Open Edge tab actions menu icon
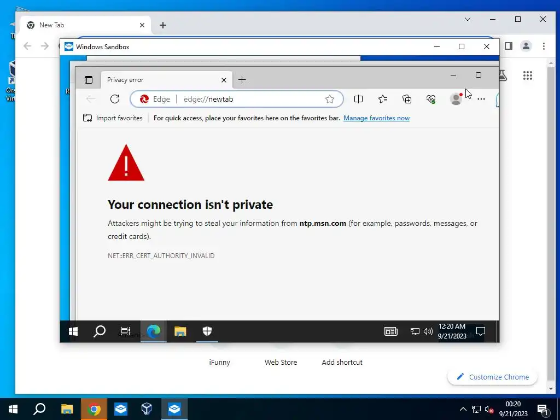This screenshot has height=420, width=560. [89, 80]
